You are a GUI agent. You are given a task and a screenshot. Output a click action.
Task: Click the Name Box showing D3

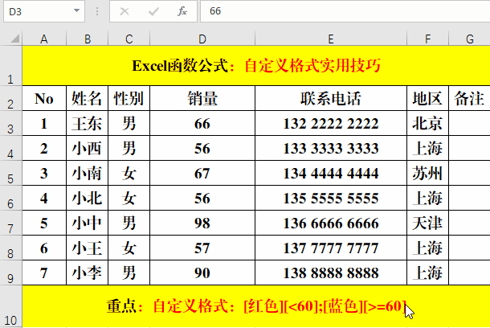[x=44, y=11]
